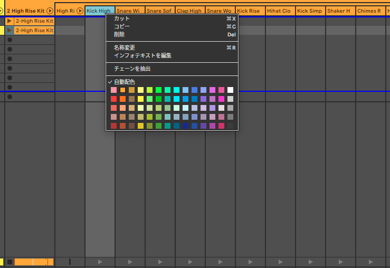The height and width of the screenshot is (268, 390).
Task: Open インフォテキストを編集 menu entry
Action: click(142, 55)
